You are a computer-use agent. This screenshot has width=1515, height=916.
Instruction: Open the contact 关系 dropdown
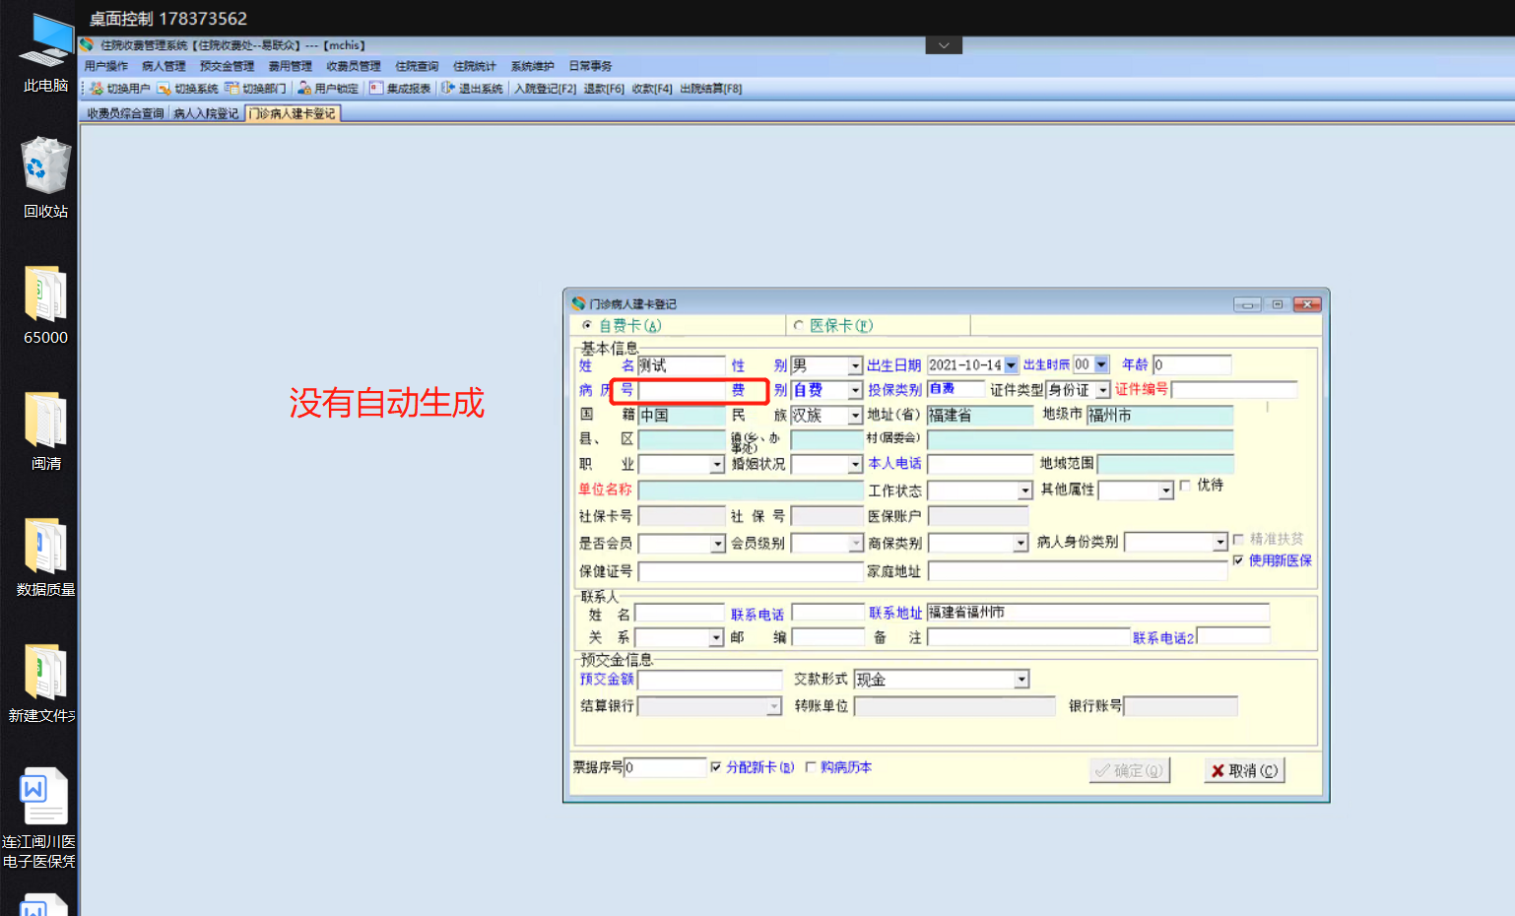pos(716,638)
